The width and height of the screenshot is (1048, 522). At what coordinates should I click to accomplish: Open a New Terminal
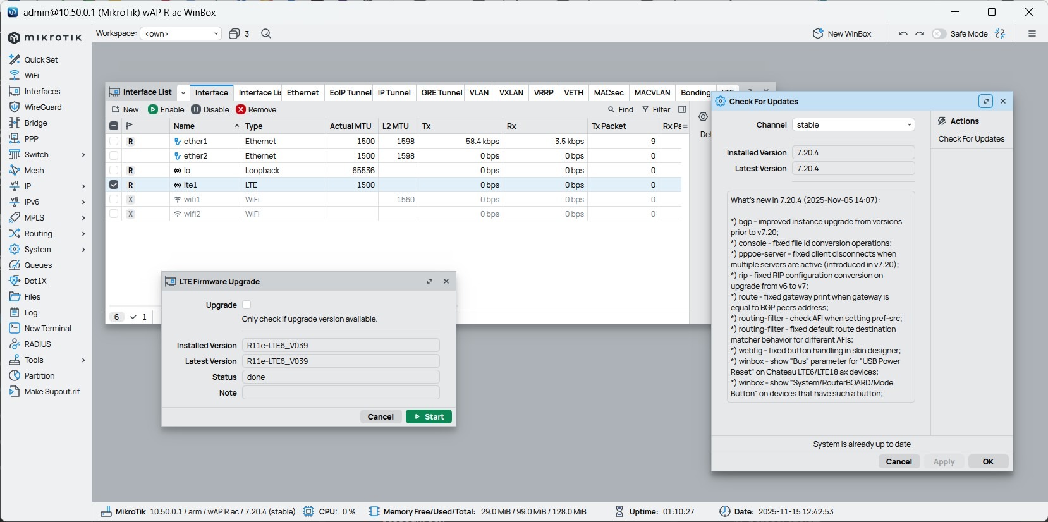pos(47,328)
